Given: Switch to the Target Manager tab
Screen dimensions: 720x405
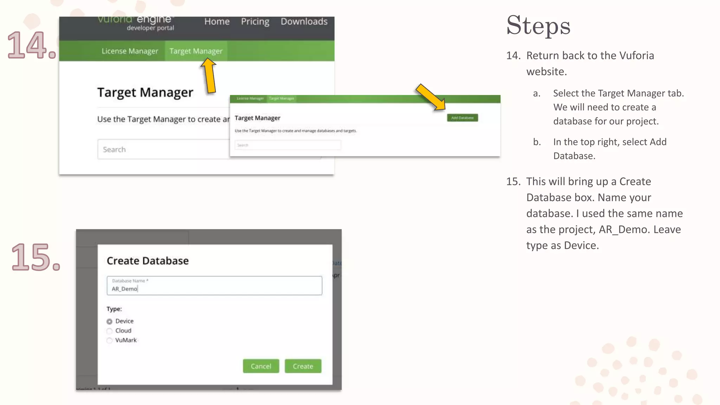Looking at the screenshot, I should 196,51.
